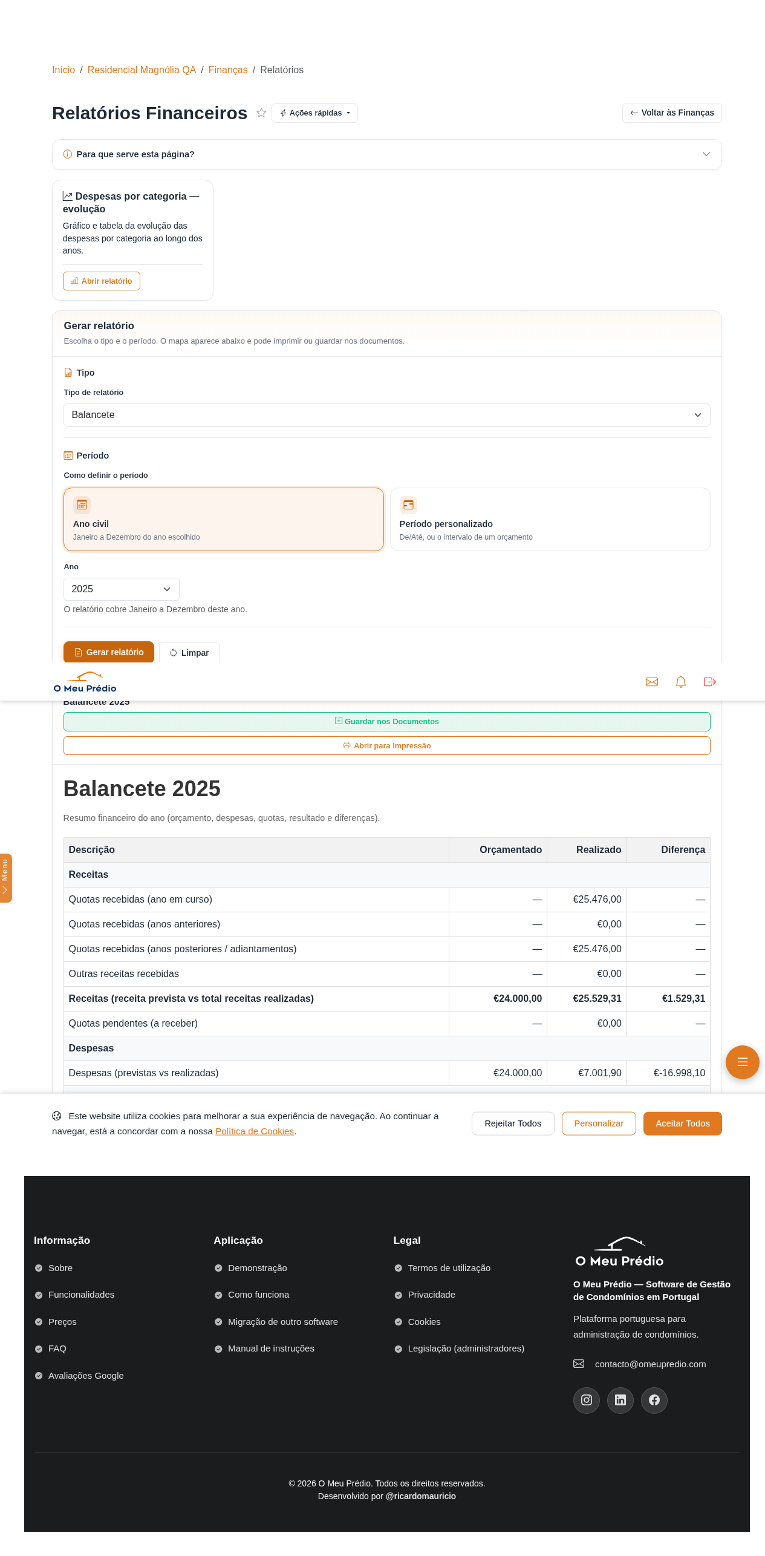The width and height of the screenshot is (765, 1556).
Task: Open the messages envelope icon in header
Action: pyautogui.click(x=652, y=682)
